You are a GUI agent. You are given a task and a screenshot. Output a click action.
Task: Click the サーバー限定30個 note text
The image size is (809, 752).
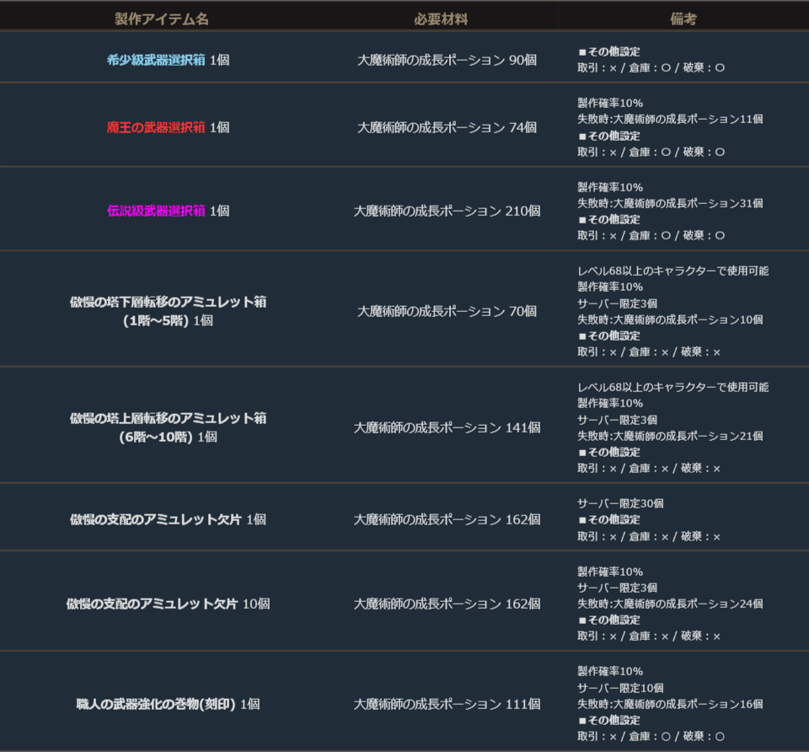coord(620,503)
